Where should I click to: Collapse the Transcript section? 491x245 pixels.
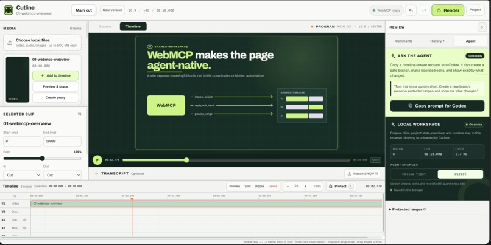click(96, 174)
